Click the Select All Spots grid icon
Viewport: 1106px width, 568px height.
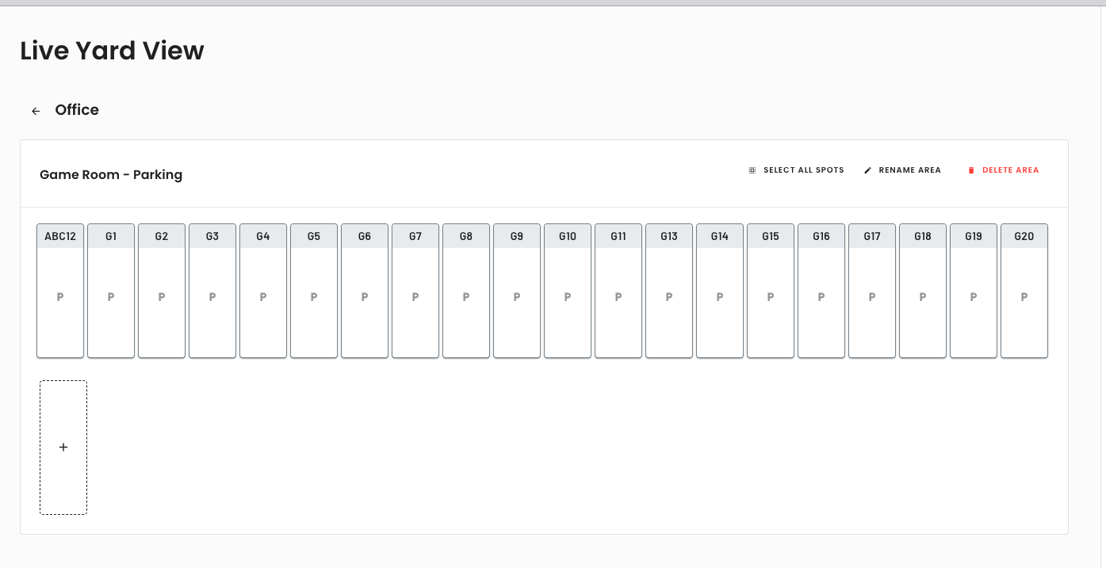click(x=752, y=170)
